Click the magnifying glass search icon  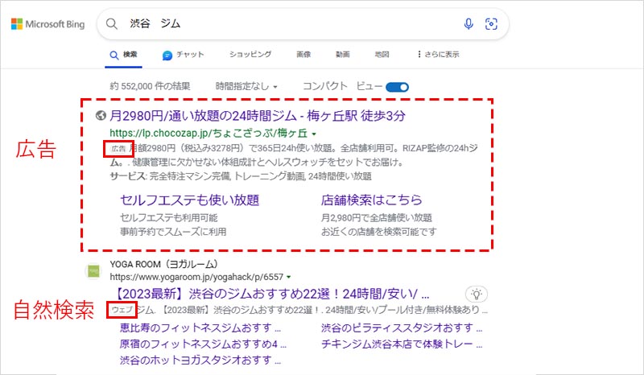click(x=114, y=24)
